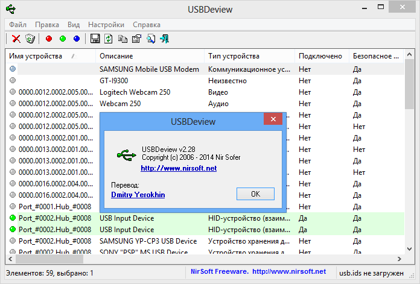Sort by Имя устройства column header

[50, 56]
